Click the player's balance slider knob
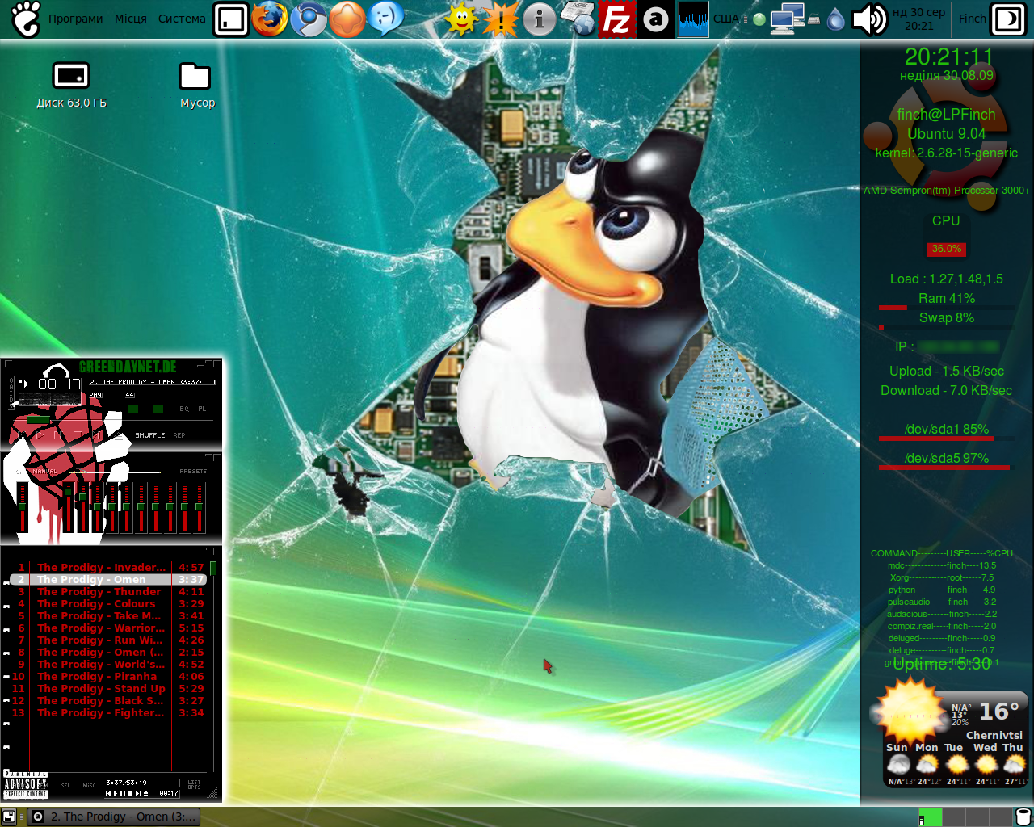 158,409
